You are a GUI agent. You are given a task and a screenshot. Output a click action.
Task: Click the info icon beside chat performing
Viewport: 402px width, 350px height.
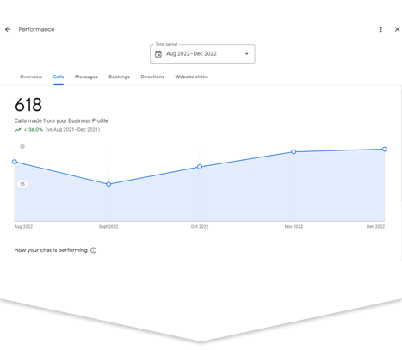click(94, 250)
